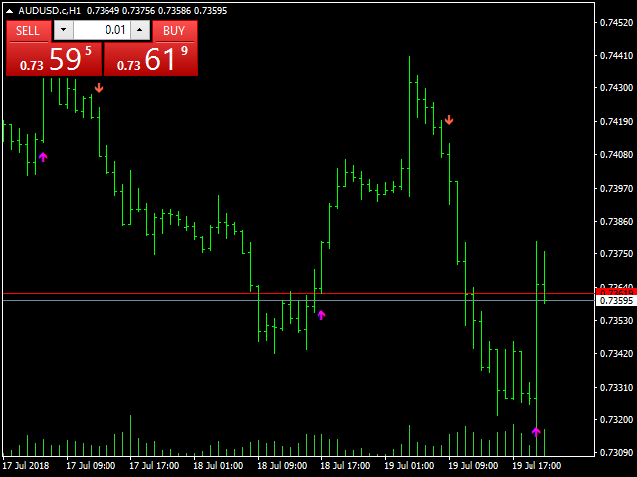Viewport: 637px width, 477px height.
Task: Select the orange down arrow above 19 Jul 09:00
Action: click(449, 120)
